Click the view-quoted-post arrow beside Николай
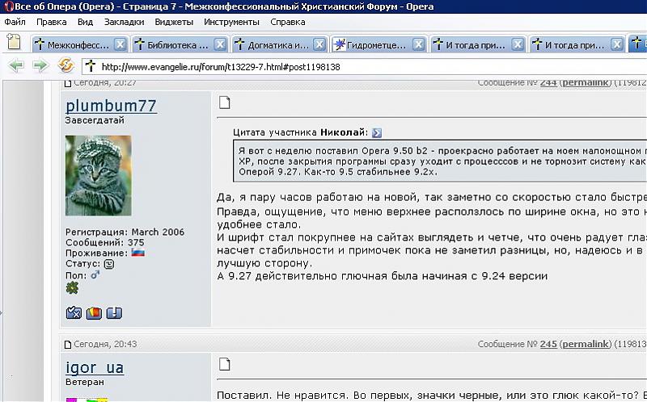 (x=377, y=132)
